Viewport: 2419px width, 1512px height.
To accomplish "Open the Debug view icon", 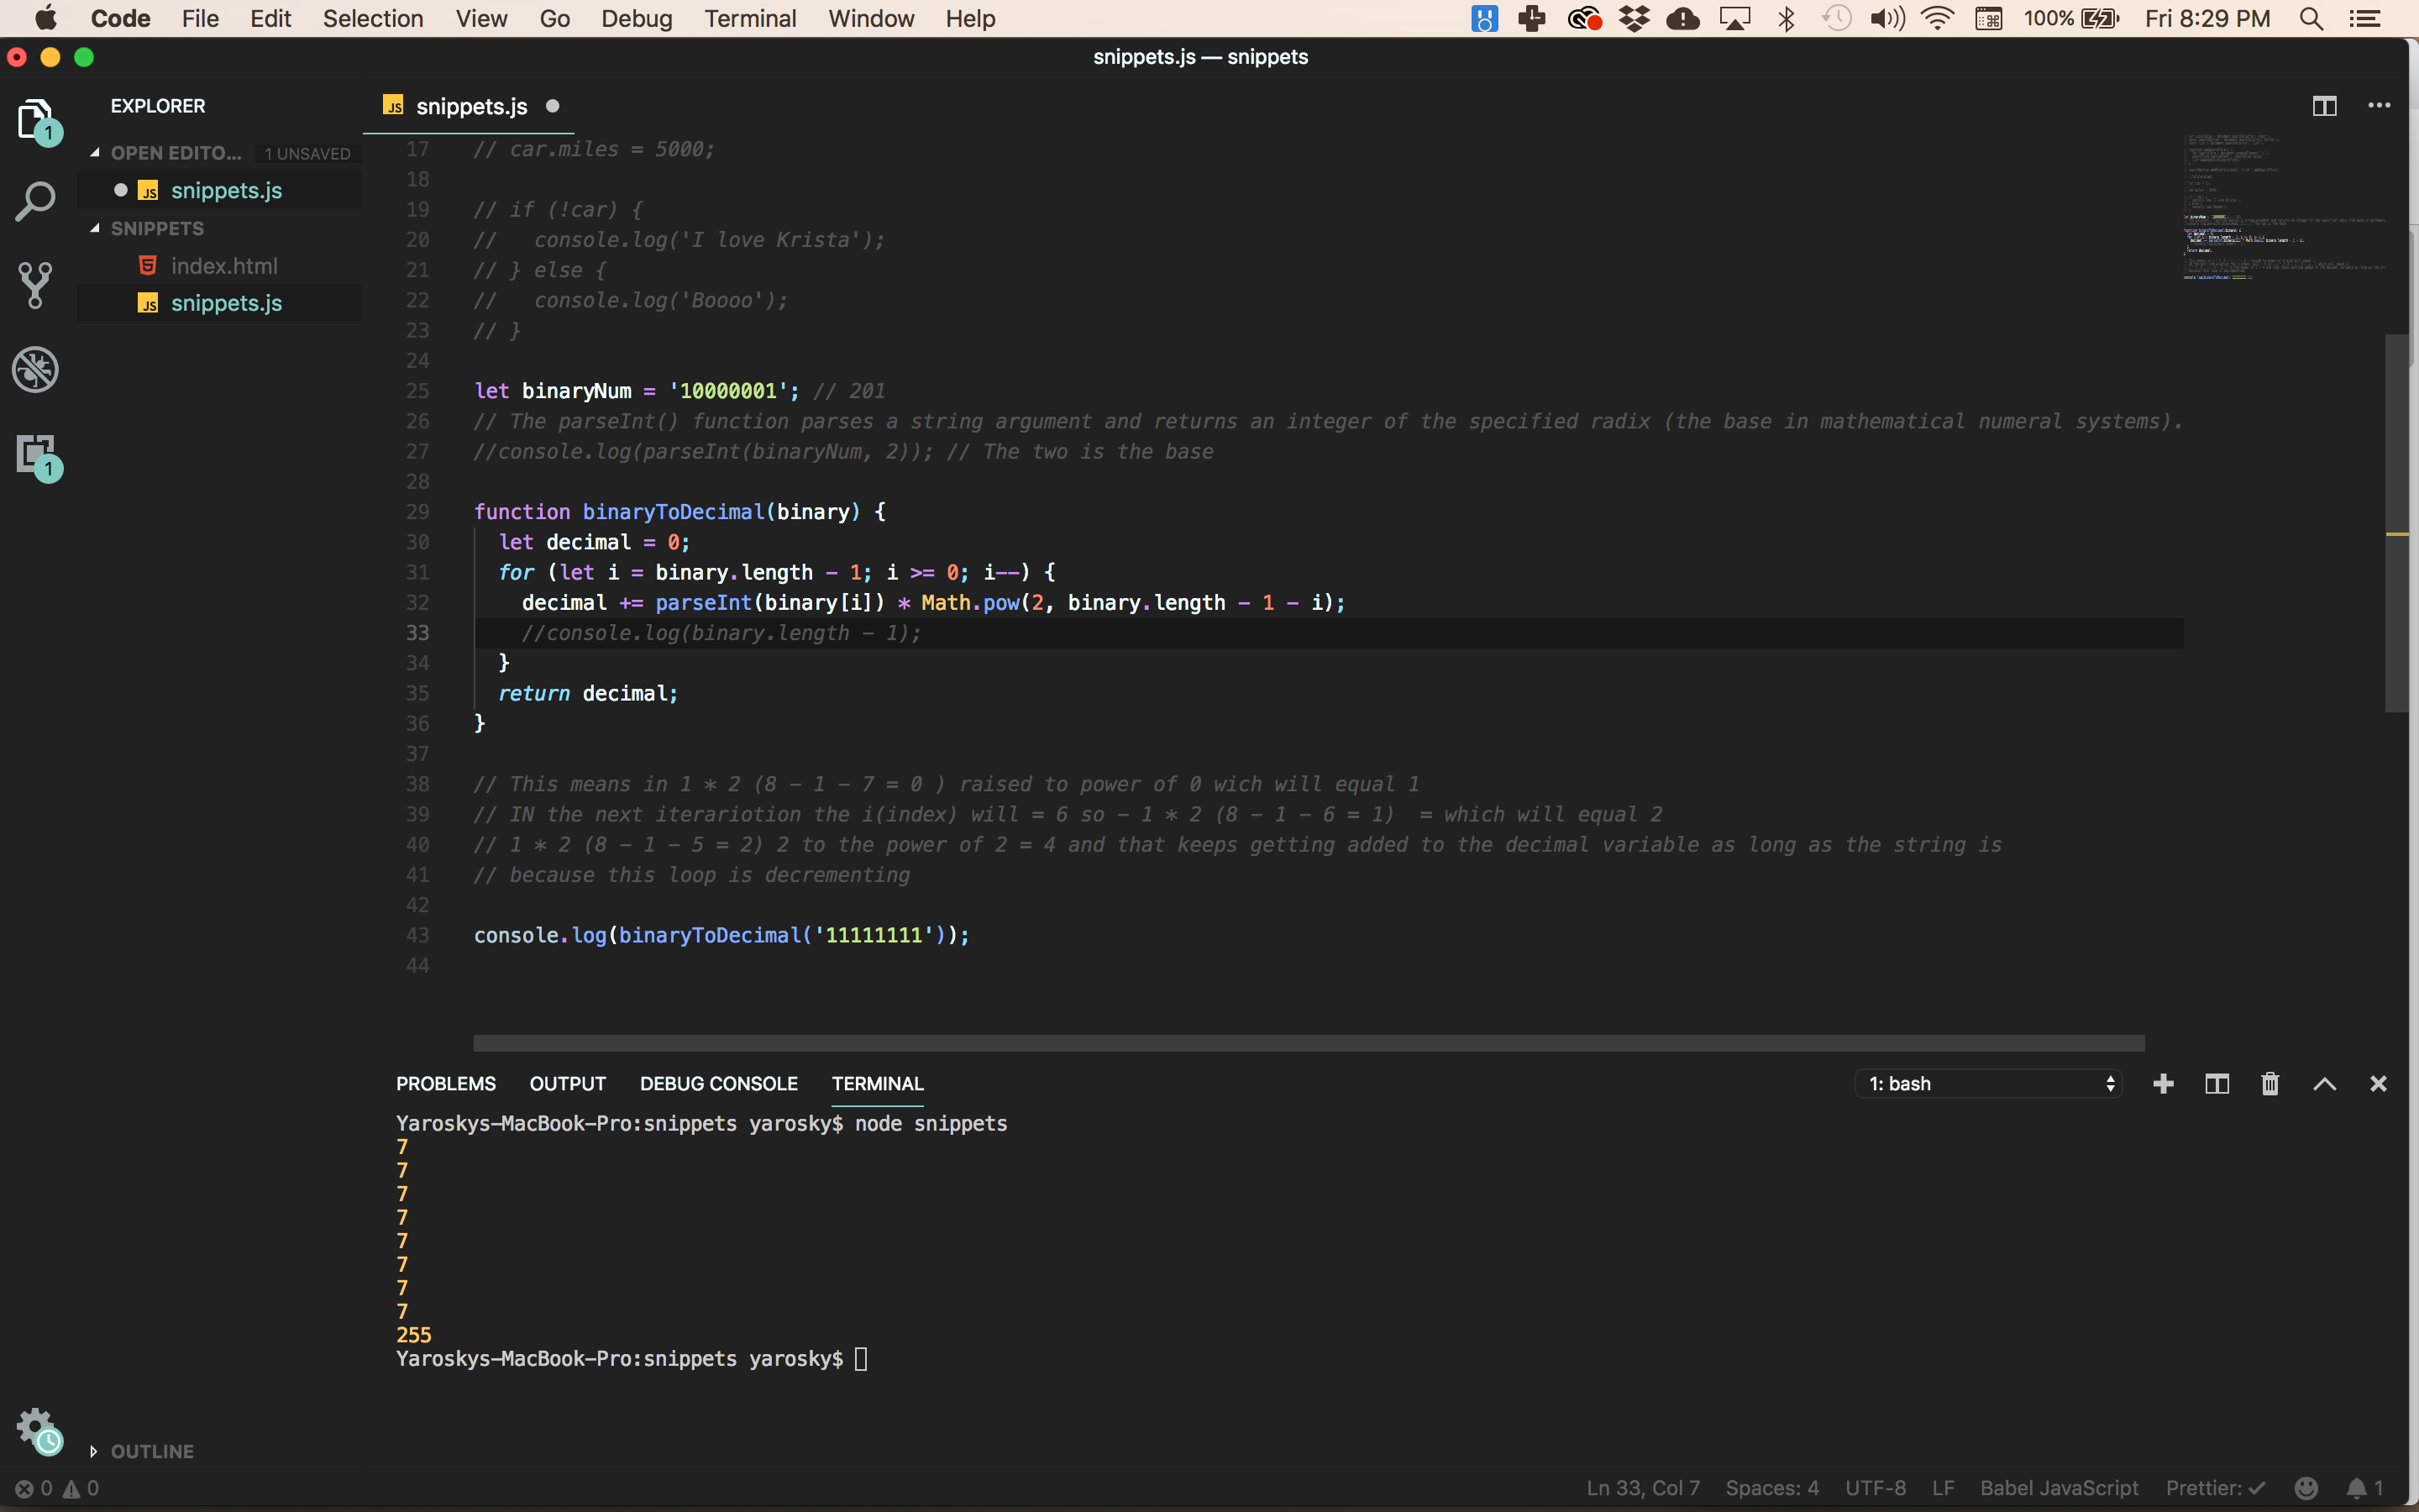I will pos(35,370).
